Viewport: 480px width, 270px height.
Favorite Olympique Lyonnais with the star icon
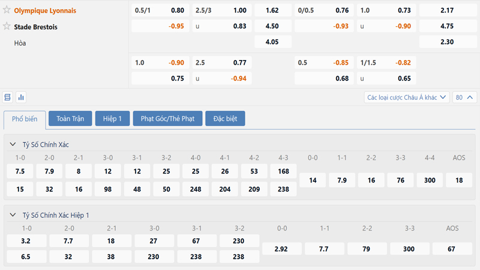click(7, 10)
